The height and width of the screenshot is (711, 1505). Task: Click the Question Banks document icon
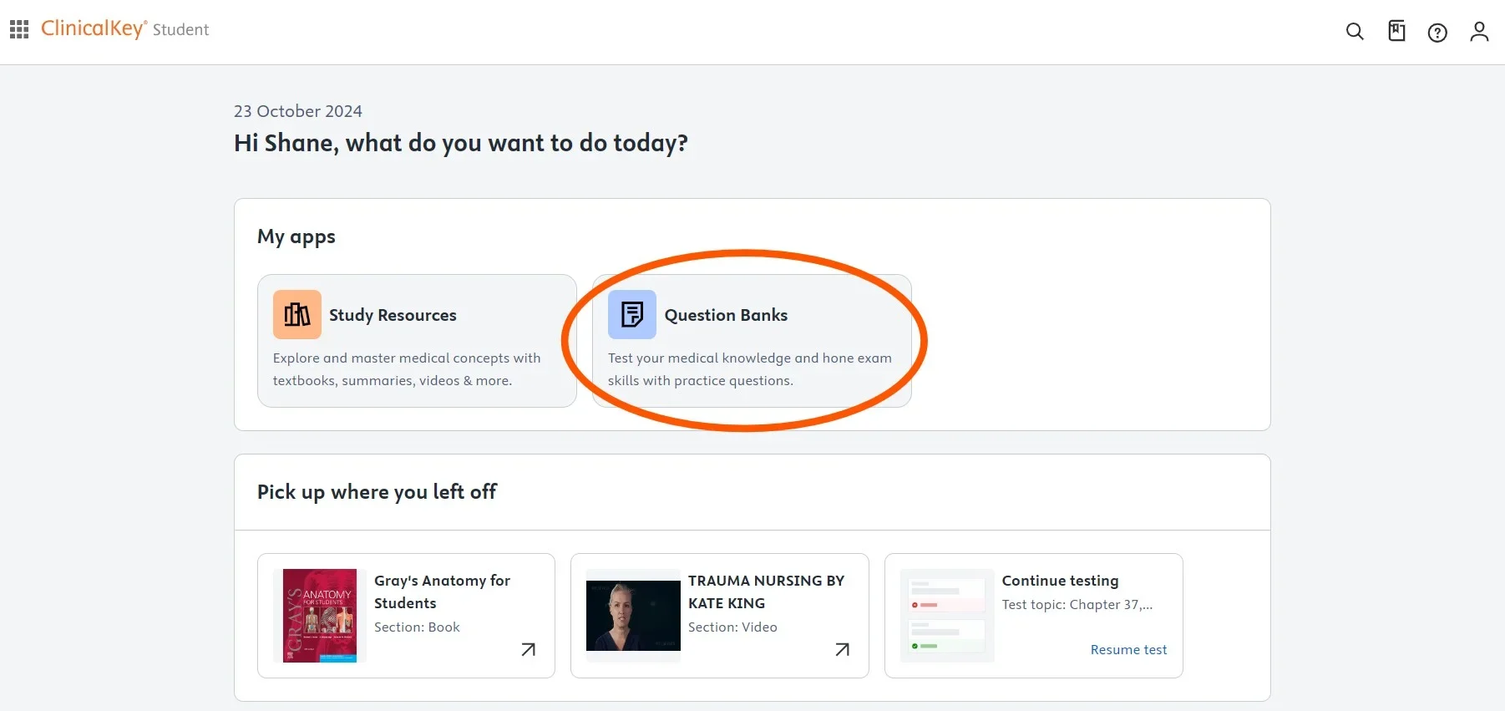pyautogui.click(x=632, y=314)
